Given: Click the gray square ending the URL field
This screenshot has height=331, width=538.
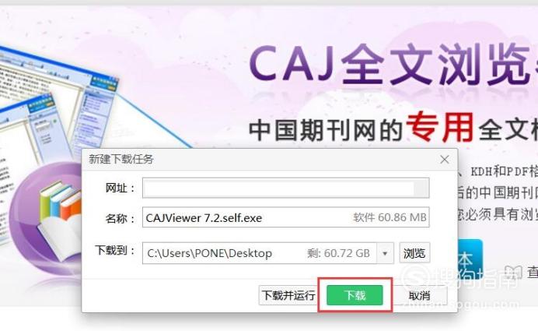Looking at the screenshot, I should coord(421,188).
